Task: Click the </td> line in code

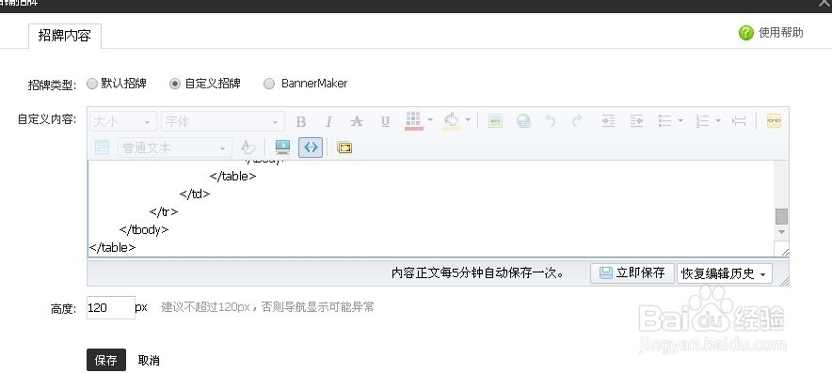Action: point(195,194)
